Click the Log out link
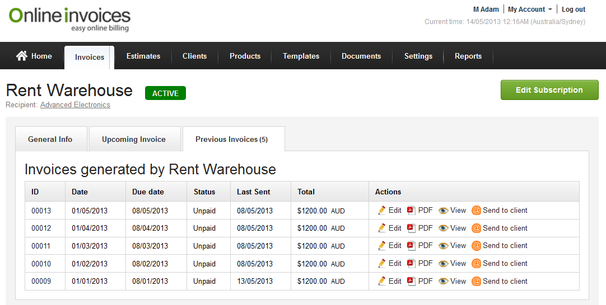Screen dimensions: 606x305 point(574,9)
